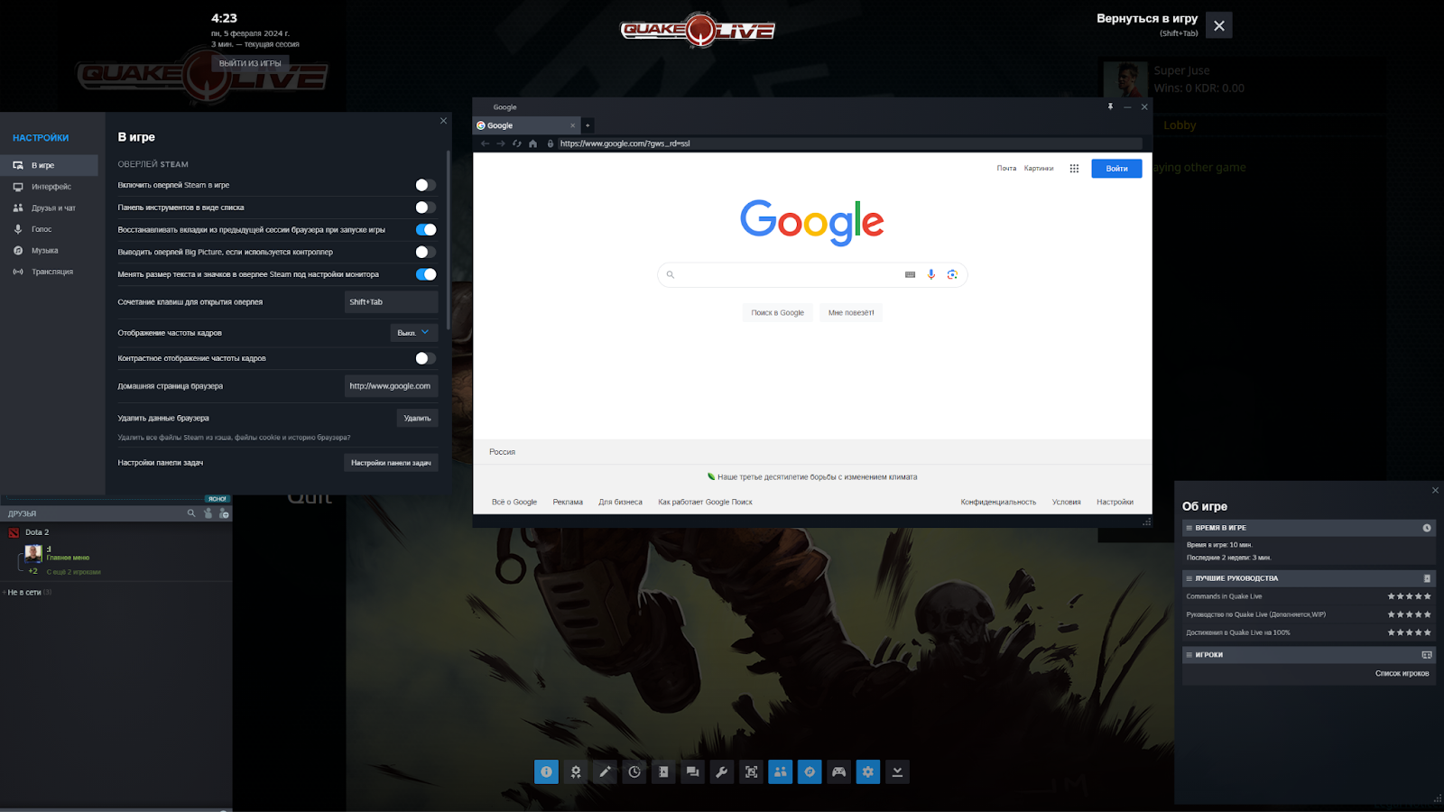This screenshot has width=1444, height=812.
Task: Click the wrench icon in overlay toolbar
Action: (722, 771)
